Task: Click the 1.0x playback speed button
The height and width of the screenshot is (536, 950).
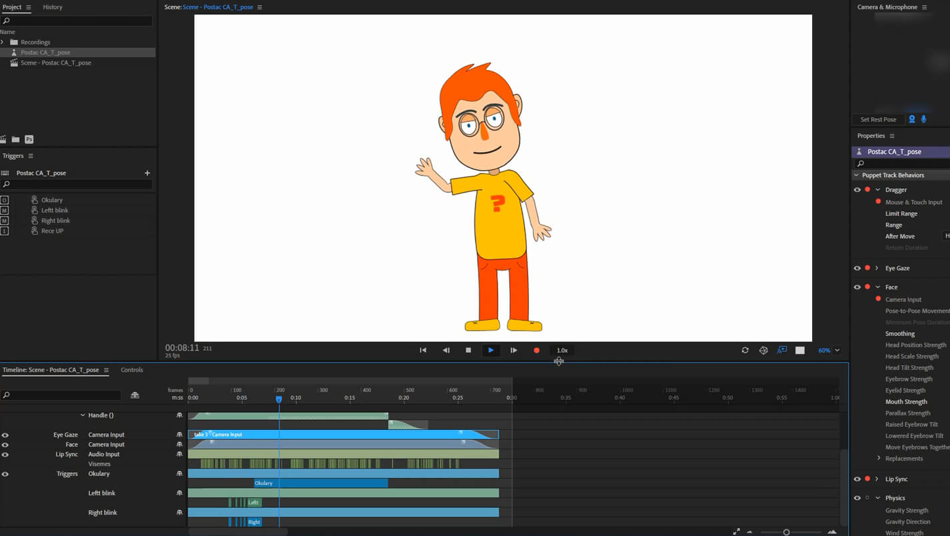Action: (562, 350)
